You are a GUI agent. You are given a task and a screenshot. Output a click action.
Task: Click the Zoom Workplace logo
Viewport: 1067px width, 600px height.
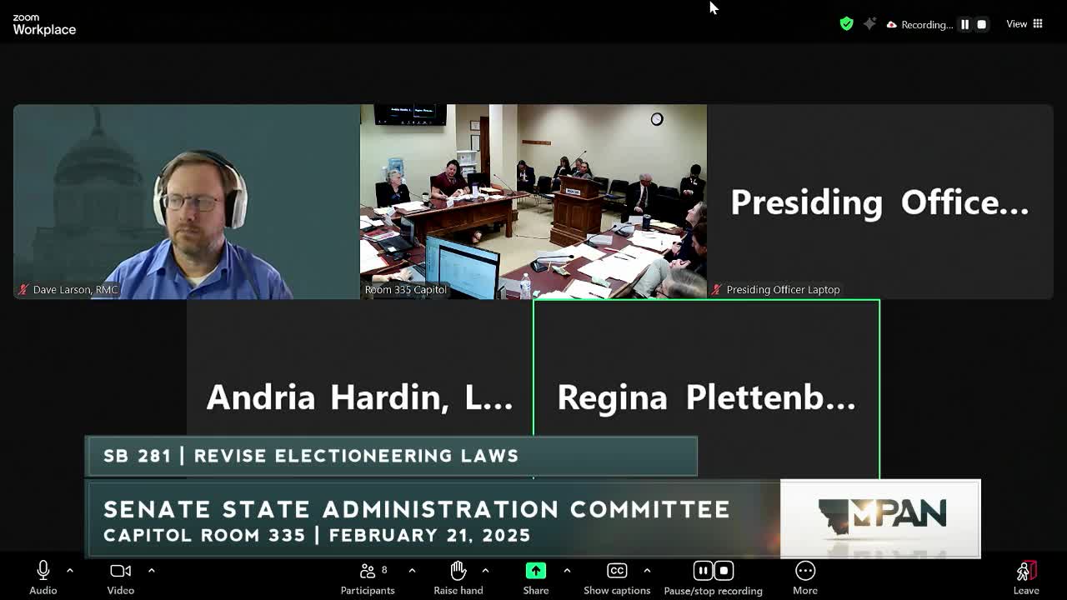coord(44,24)
